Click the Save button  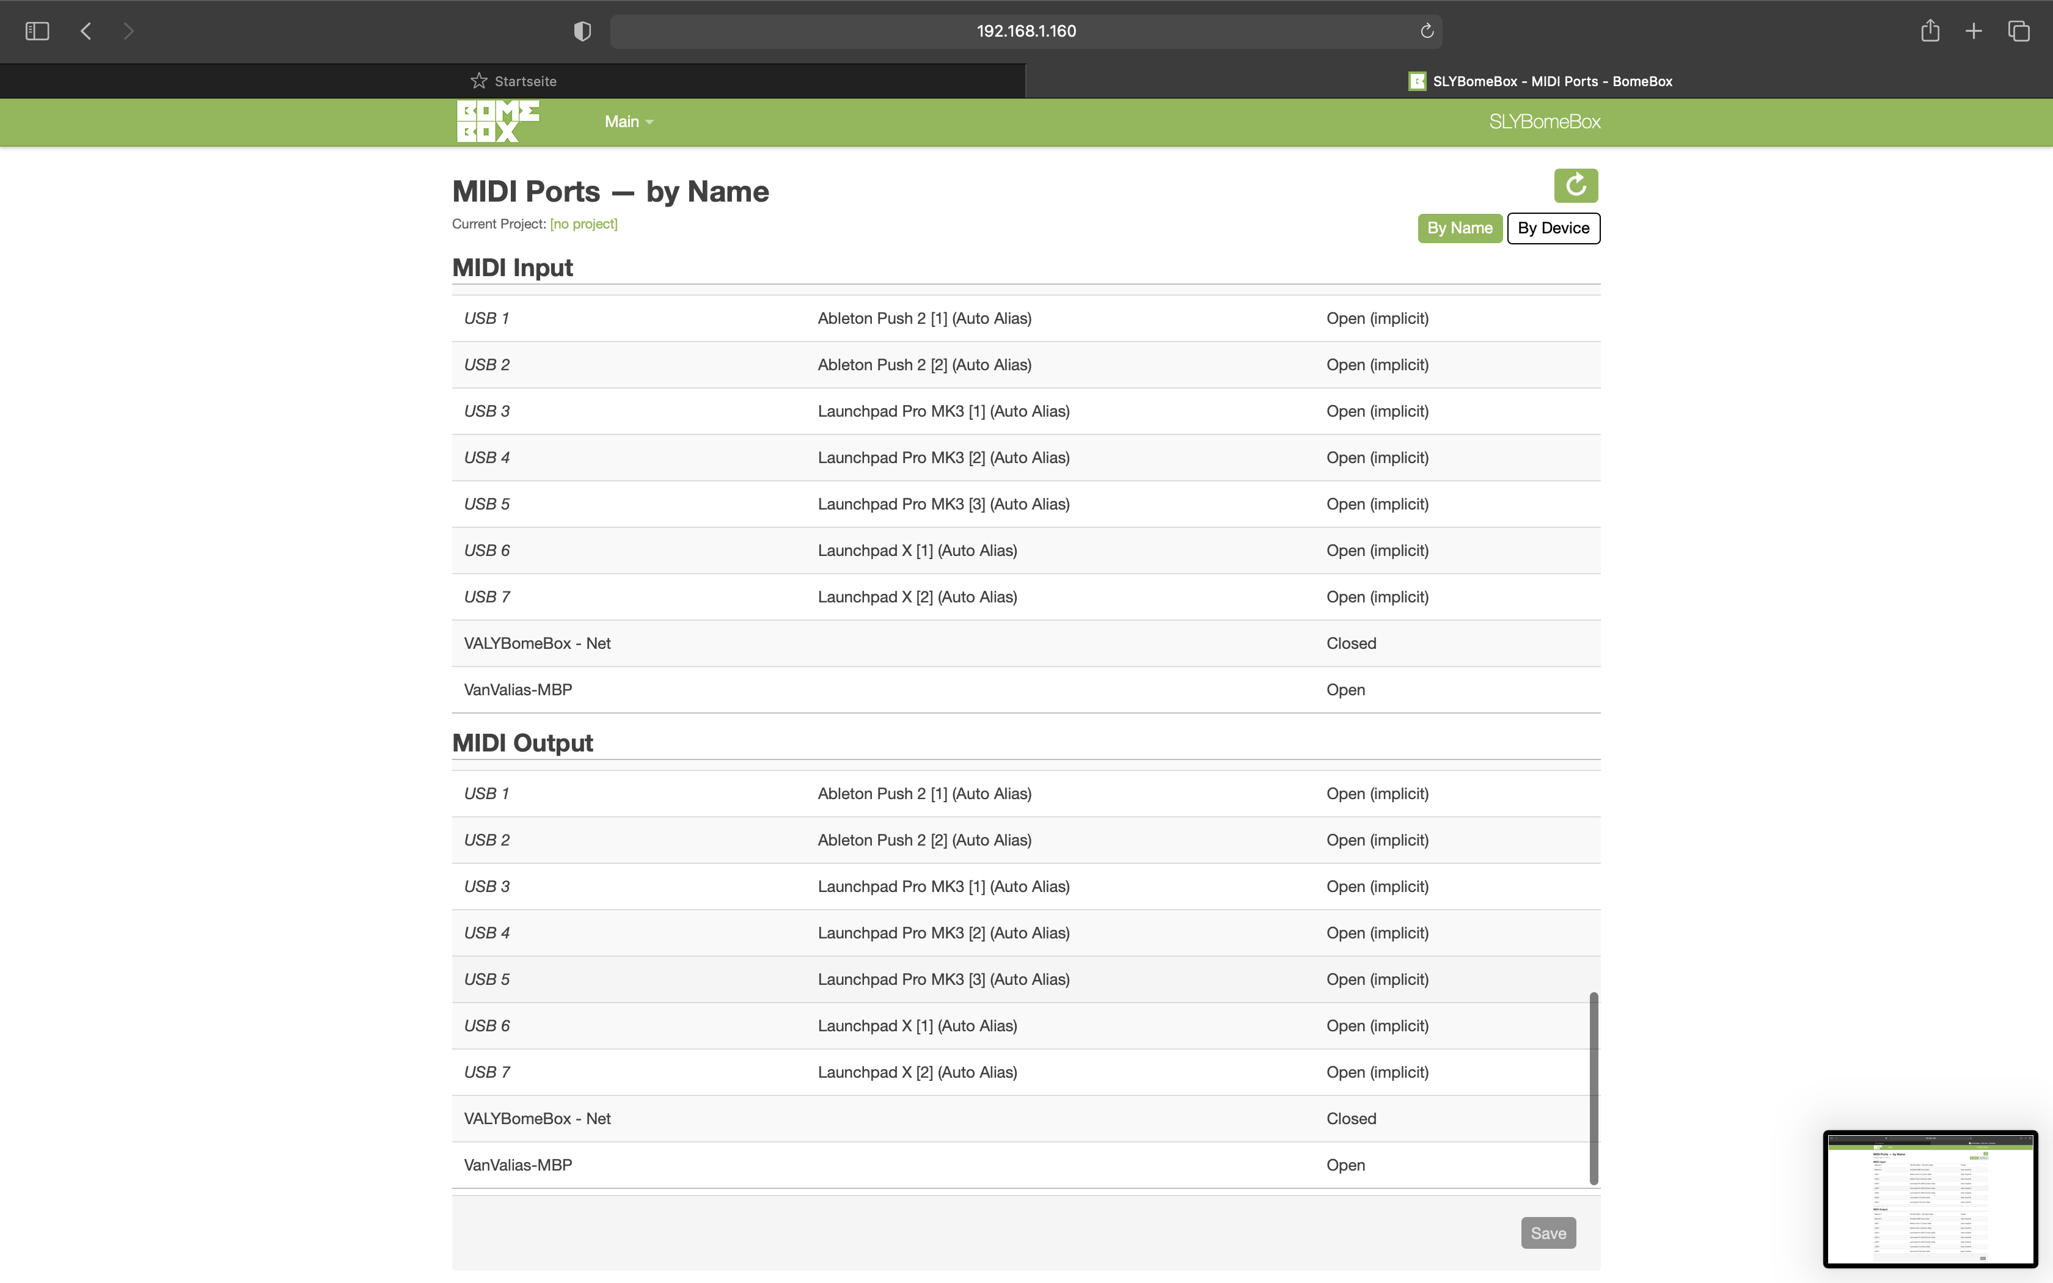click(1548, 1233)
